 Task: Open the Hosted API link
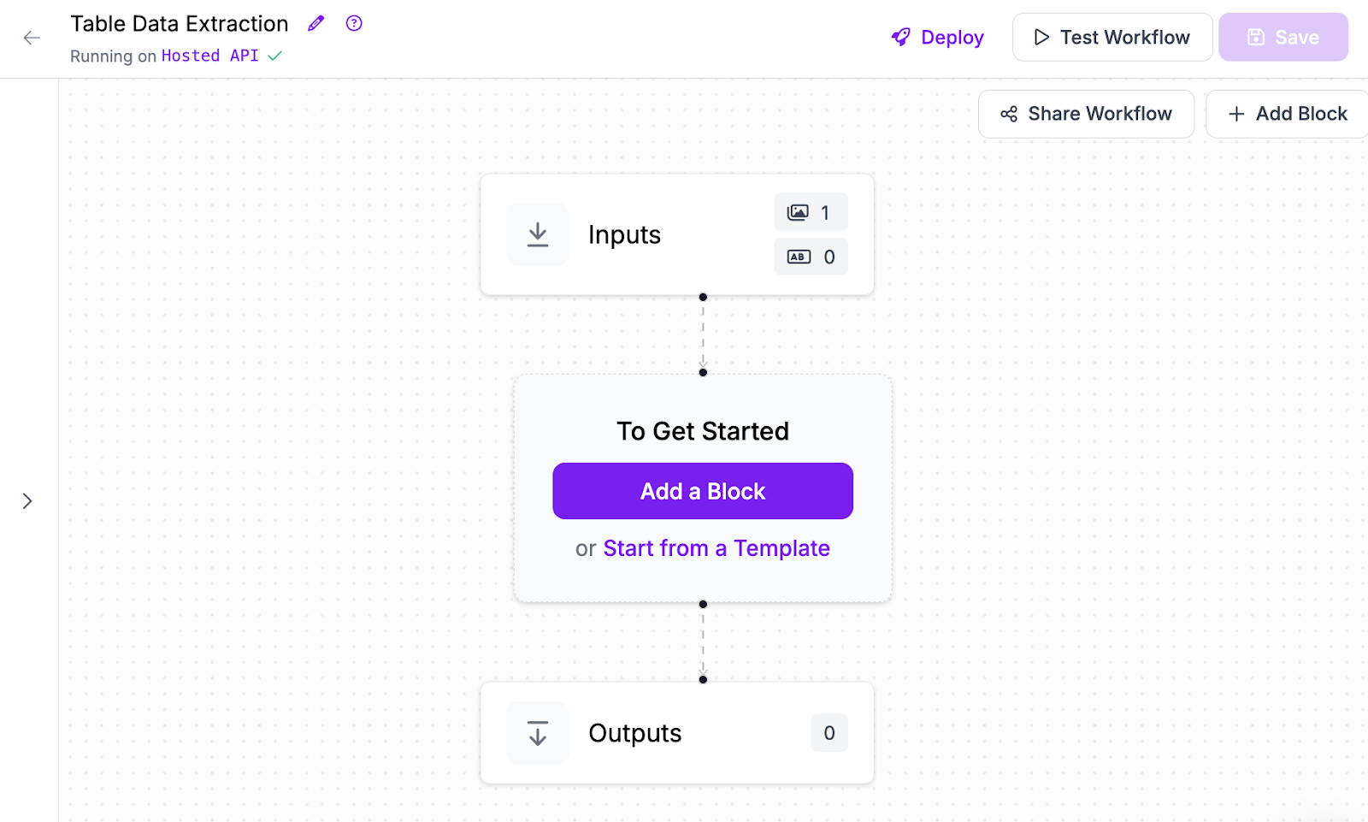[209, 56]
